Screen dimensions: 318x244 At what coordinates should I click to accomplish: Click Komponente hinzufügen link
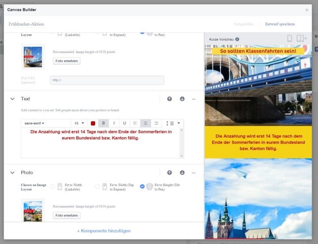click(x=104, y=231)
